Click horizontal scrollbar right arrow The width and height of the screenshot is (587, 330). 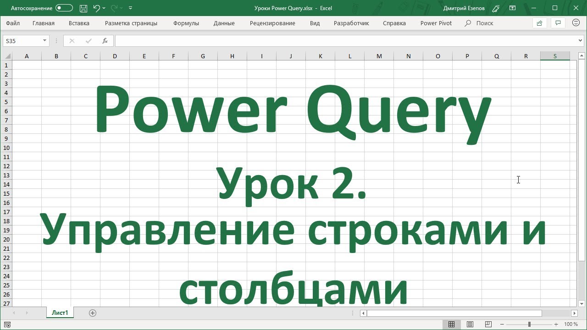pos(574,313)
